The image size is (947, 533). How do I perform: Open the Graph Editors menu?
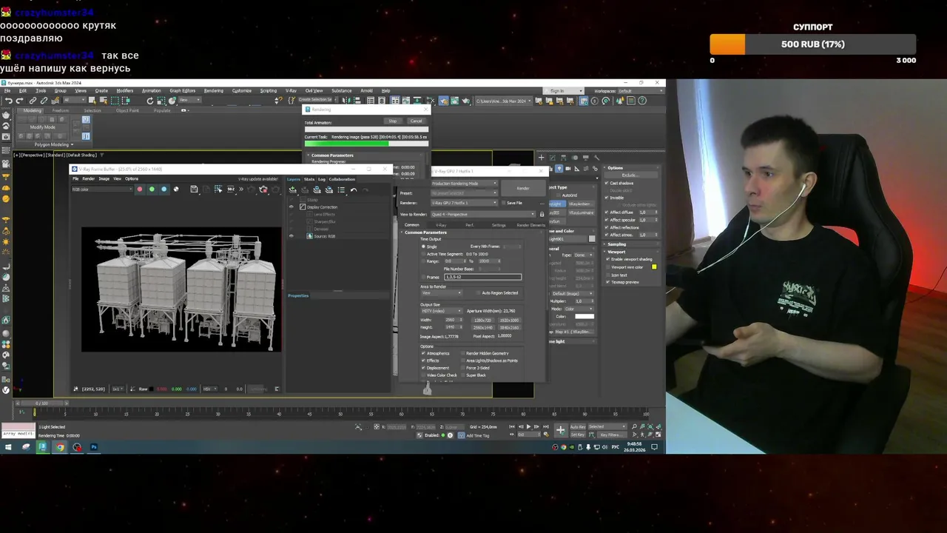tap(183, 91)
